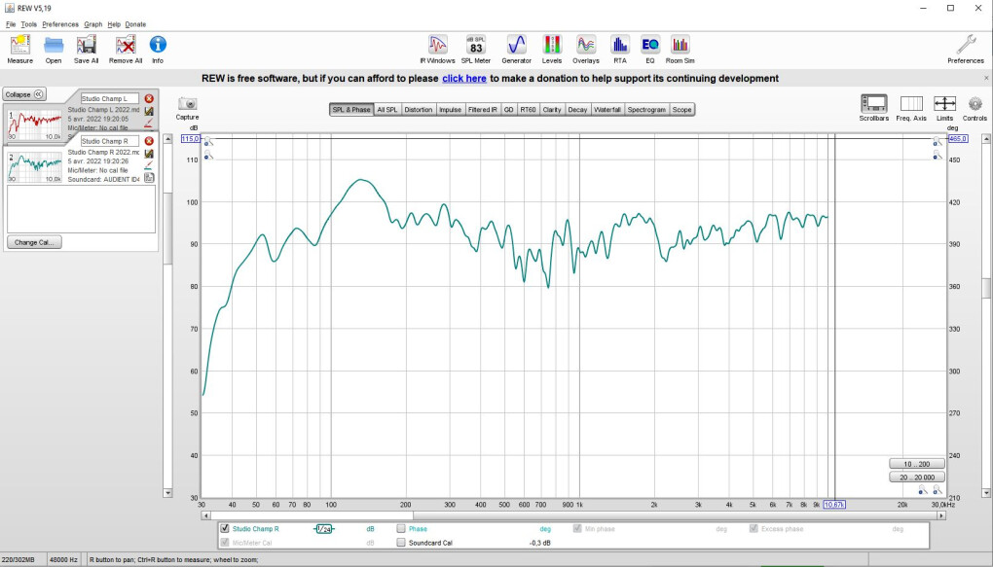
Task: Open the Info panel icon
Action: tap(158, 45)
